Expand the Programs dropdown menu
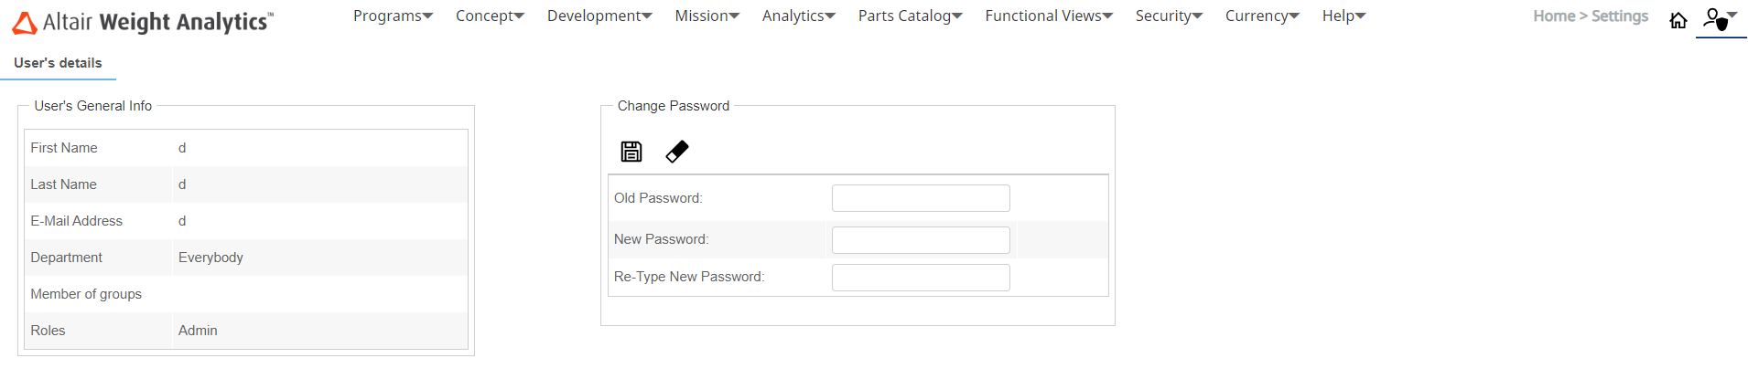Viewport: 1748px width, 379px height. pos(393,16)
